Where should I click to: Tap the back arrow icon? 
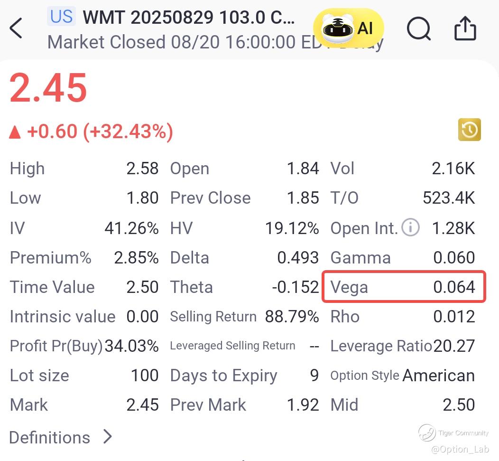(16, 28)
